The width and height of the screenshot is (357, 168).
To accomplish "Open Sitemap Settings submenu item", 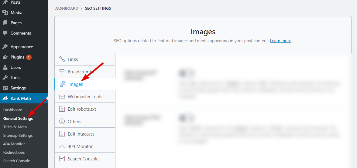I will [18, 135].
